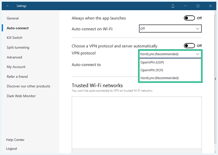Screen dimensions: 218x155
Task: Select OpenVPN (TCP) protocol option
Action: 170,70
